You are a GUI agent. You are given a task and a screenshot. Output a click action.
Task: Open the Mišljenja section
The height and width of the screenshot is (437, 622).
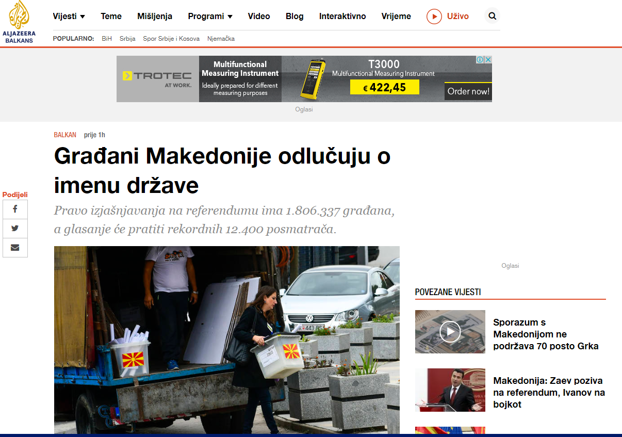[155, 16]
